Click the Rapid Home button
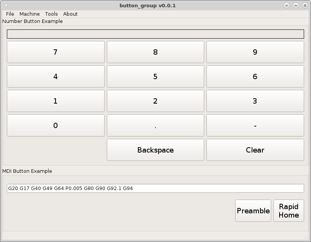This screenshot has height=242, width=311. coord(288,211)
